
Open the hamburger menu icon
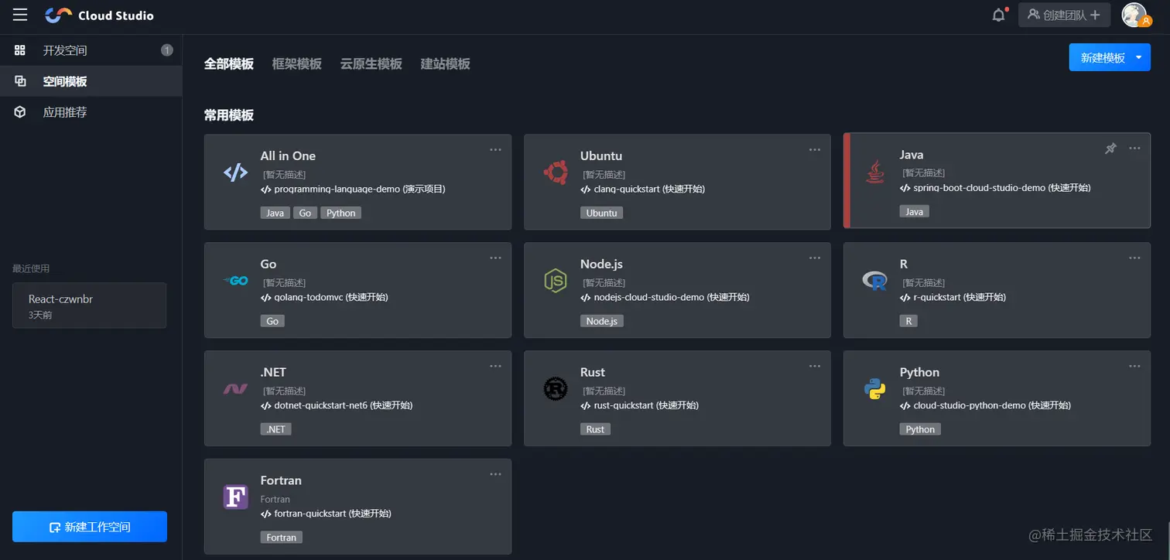tap(20, 15)
